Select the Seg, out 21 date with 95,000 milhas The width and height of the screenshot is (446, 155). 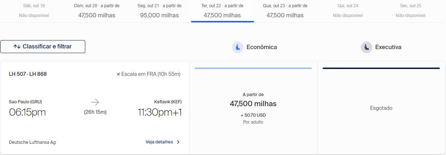click(160, 11)
